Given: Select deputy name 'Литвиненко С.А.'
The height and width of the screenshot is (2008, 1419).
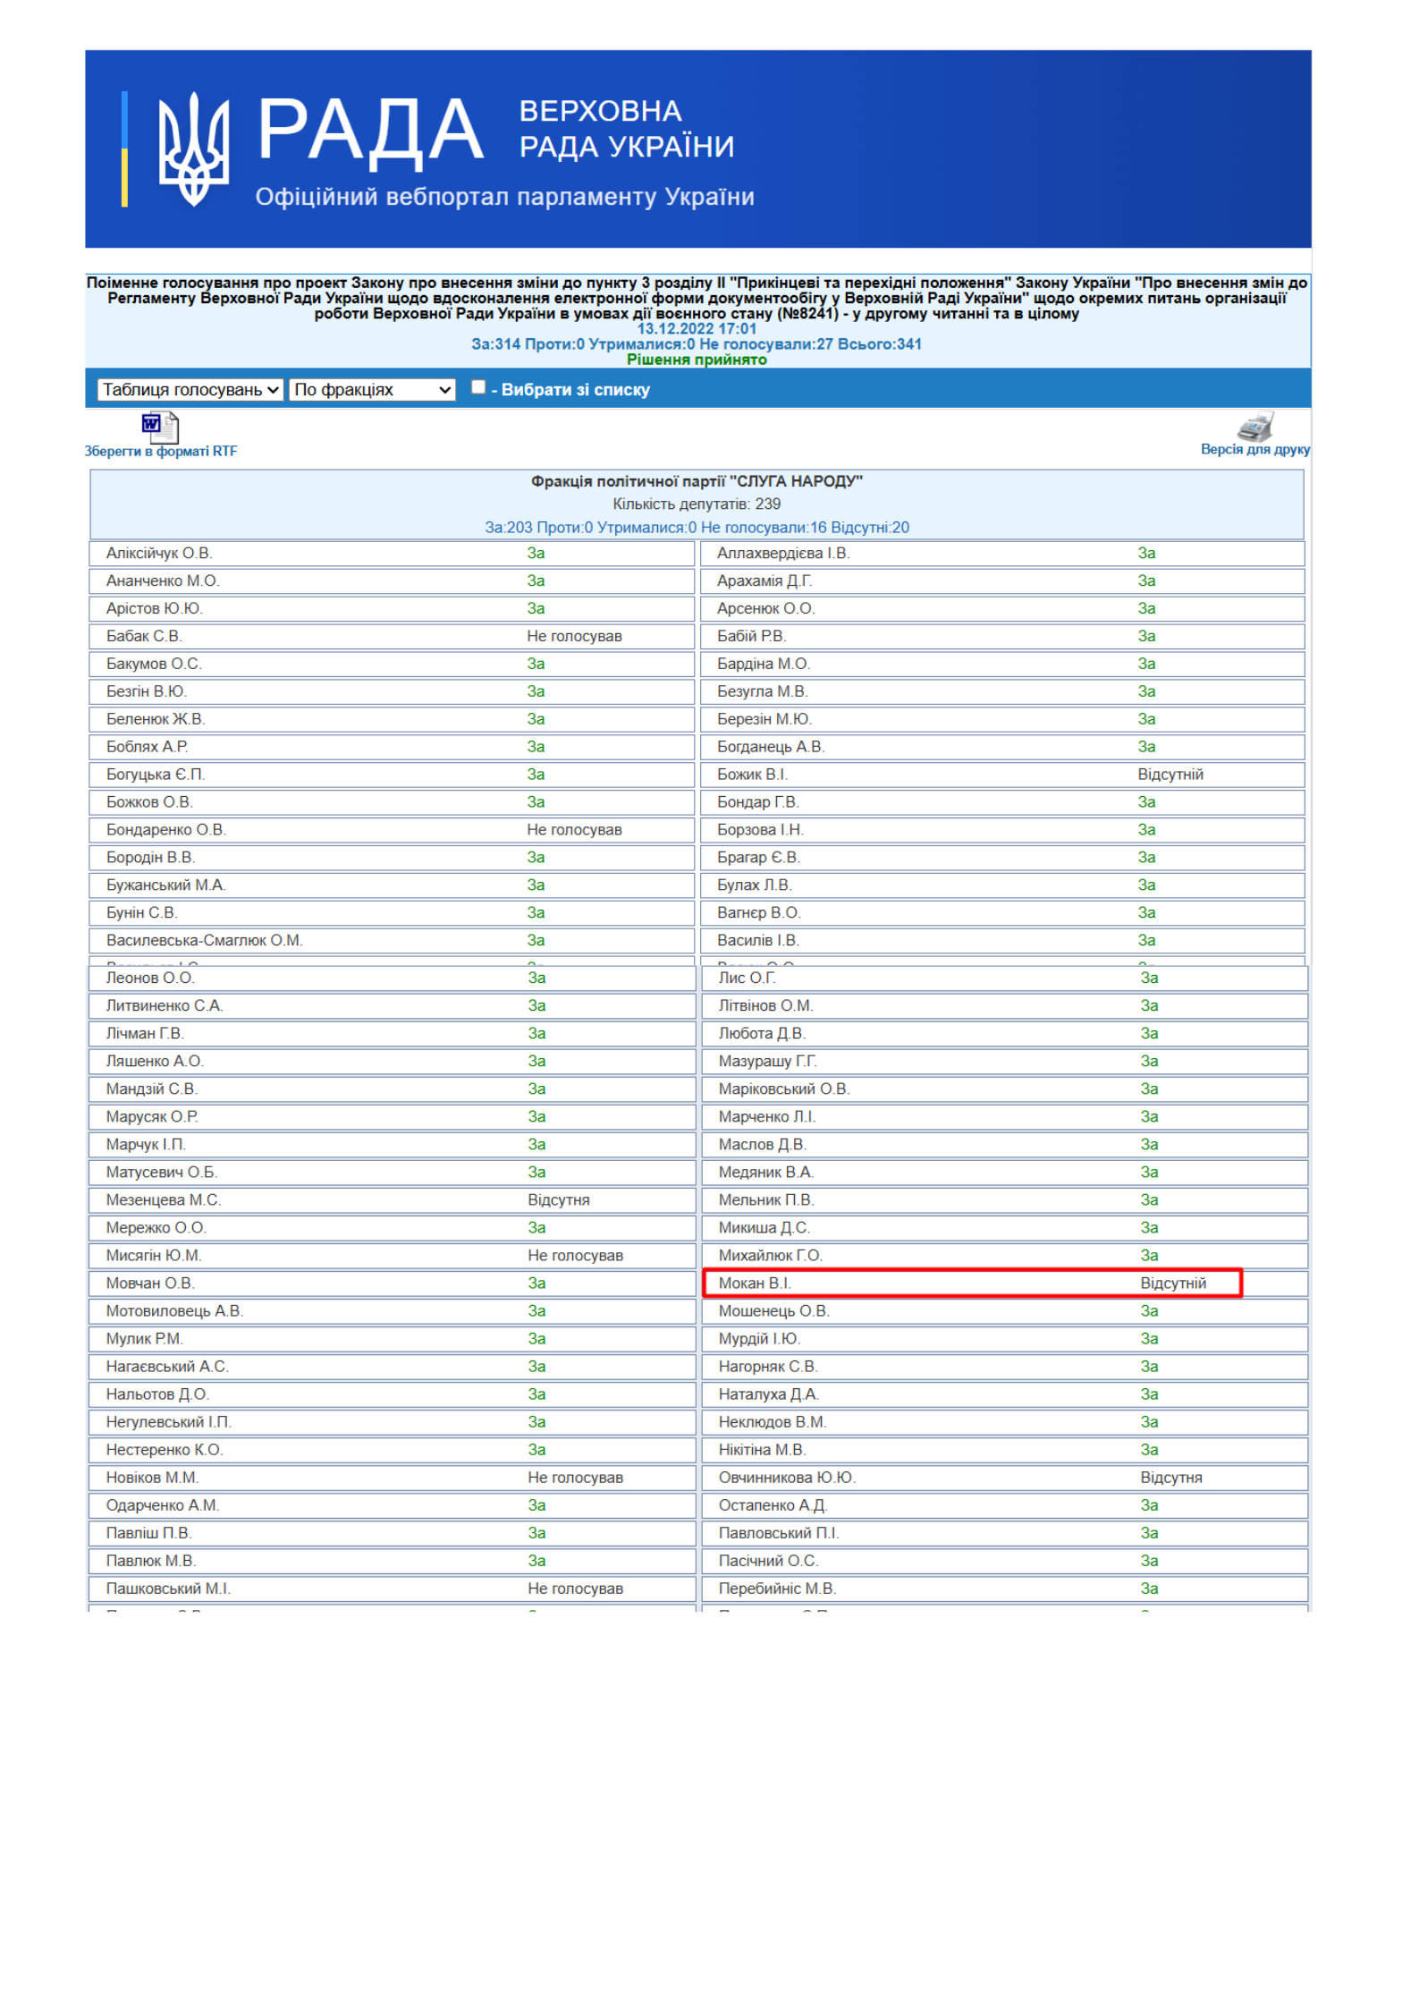Looking at the screenshot, I should [165, 1005].
